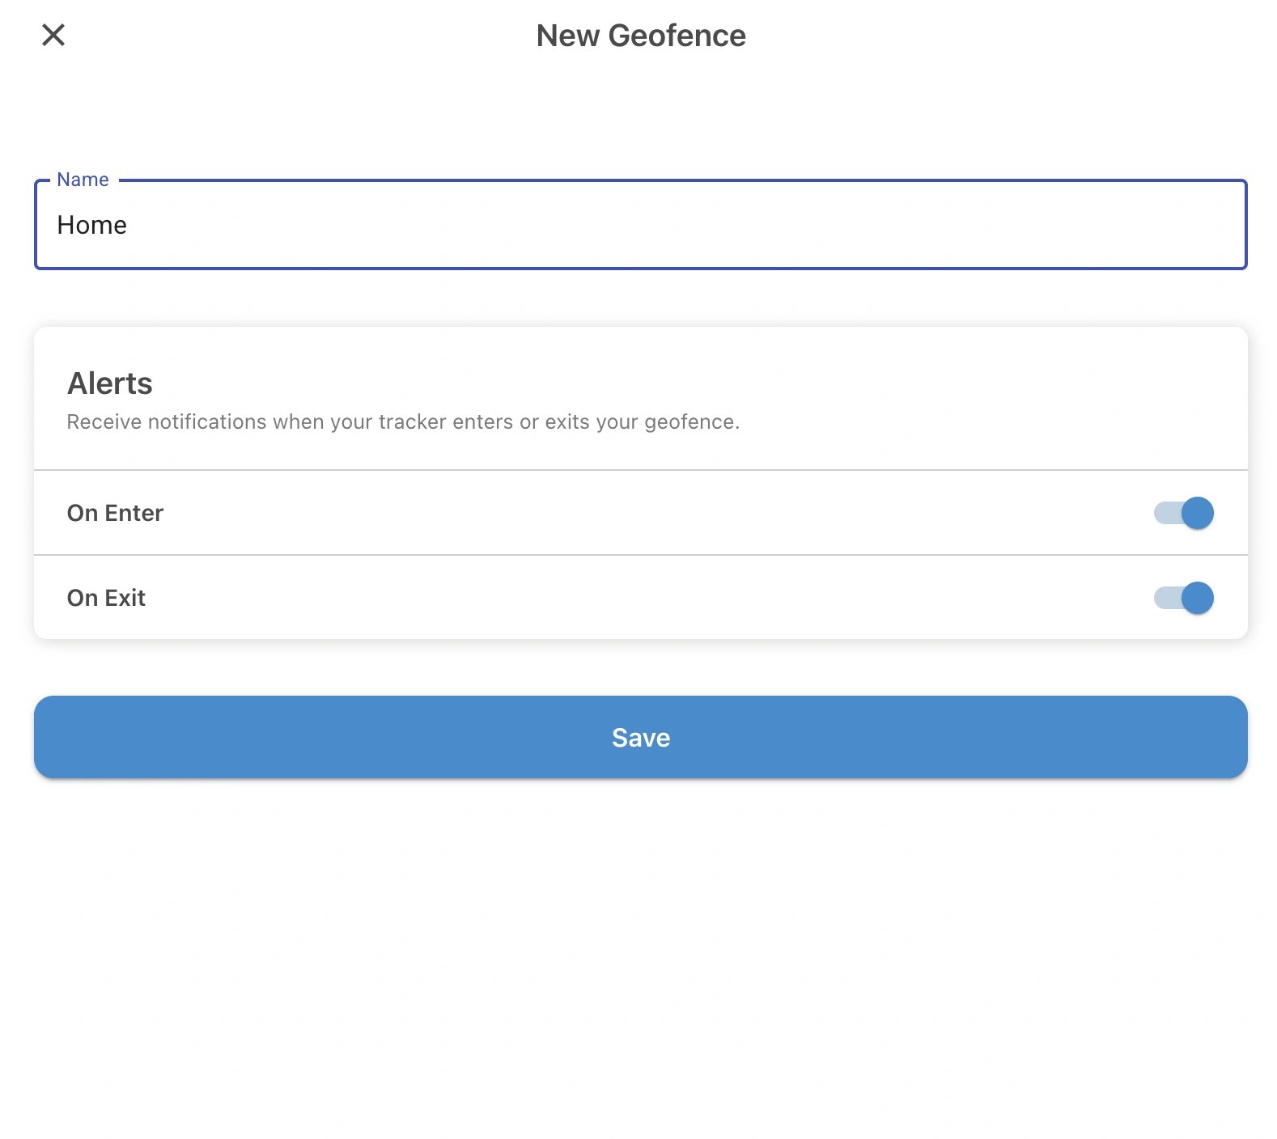Click the Alerts heading text
Viewport: 1277px width, 1139px height.
pos(110,383)
